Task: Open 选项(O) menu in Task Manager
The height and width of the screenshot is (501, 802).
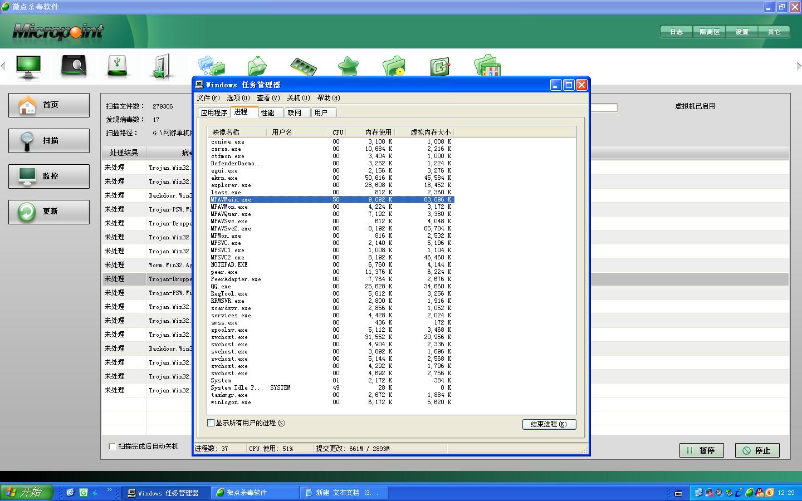Action: pyautogui.click(x=238, y=98)
